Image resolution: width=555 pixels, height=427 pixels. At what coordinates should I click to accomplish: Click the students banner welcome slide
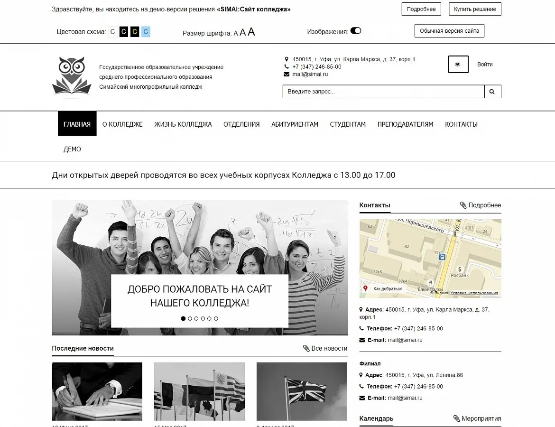(200, 268)
